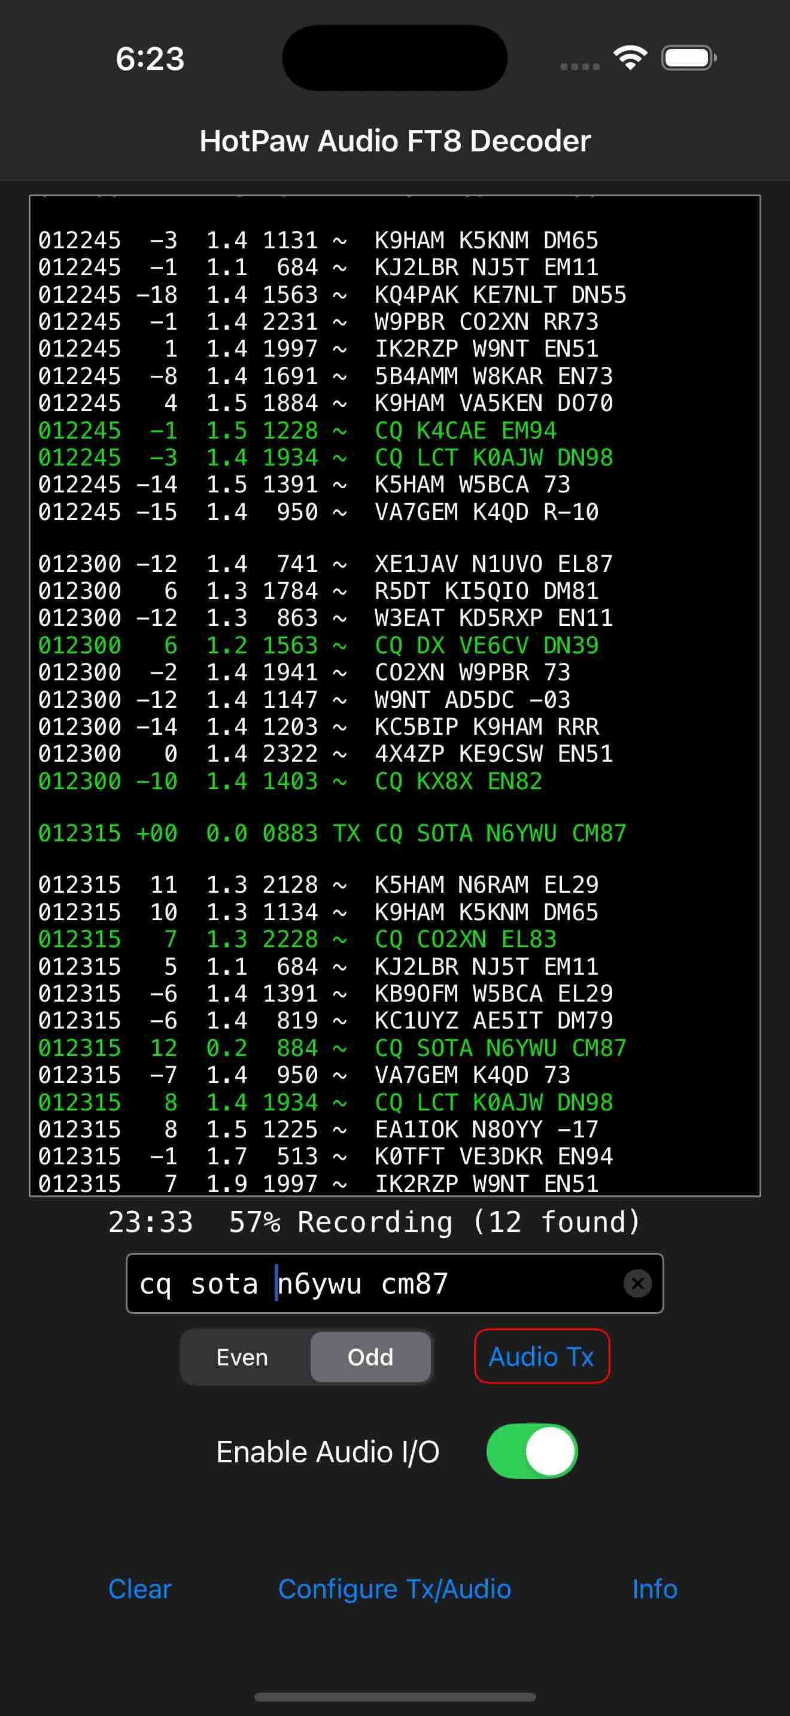This screenshot has width=790, height=1716.
Task: Toggle the Enable Audio I/O switch
Action: (x=531, y=1451)
